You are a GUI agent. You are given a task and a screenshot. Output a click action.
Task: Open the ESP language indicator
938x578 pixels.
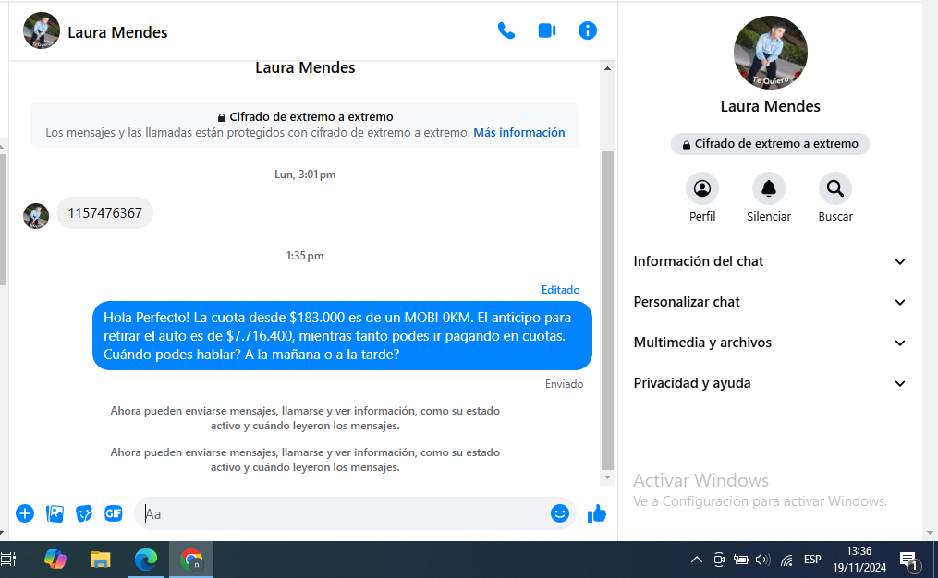[812, 560]
